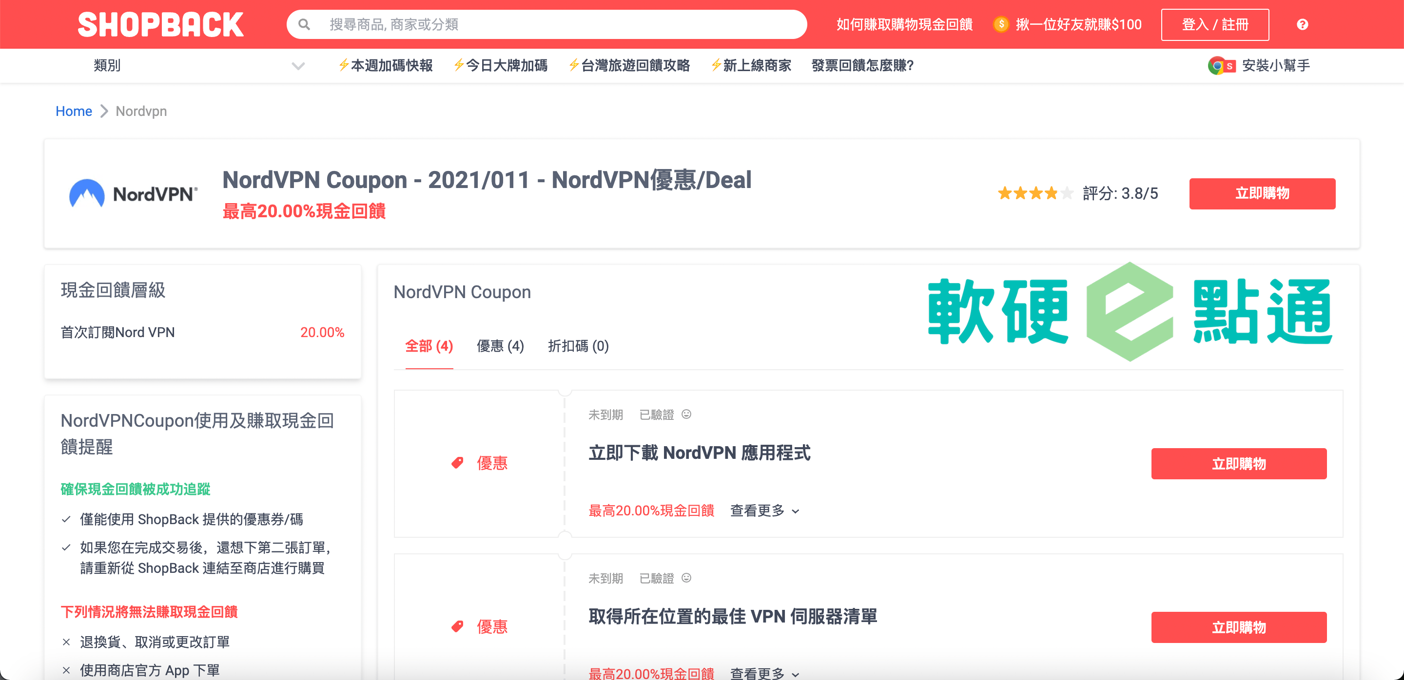Screen dimensions: 1404x680
Task: Click the search magnifier icon
Action: coord(304,24)
